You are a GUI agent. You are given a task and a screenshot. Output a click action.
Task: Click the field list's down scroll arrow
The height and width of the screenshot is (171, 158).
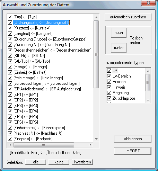[96, 139]
